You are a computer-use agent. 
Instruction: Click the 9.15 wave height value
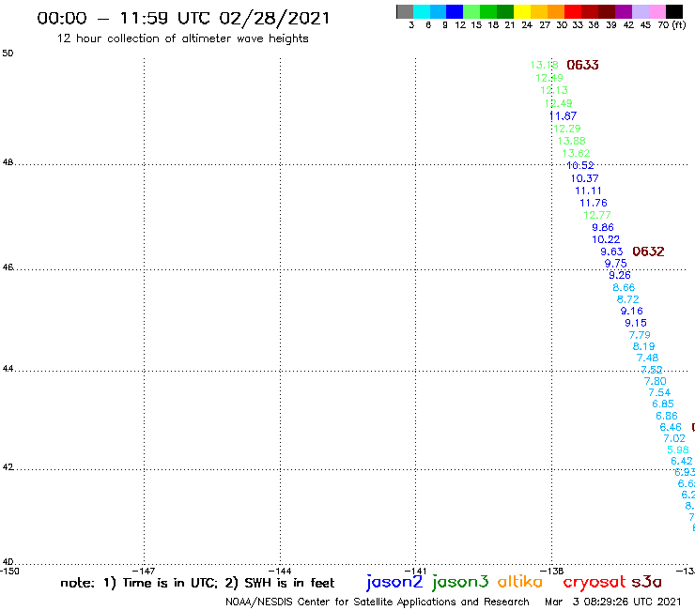pyautogui.click(x=636, y=324)
